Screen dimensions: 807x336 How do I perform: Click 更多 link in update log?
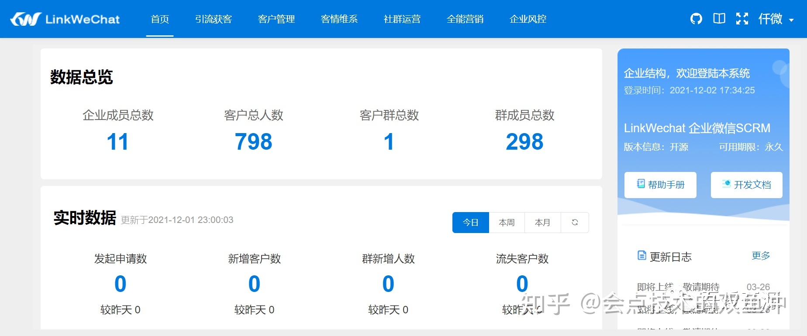pyautogui.click(x=761, y=256)
